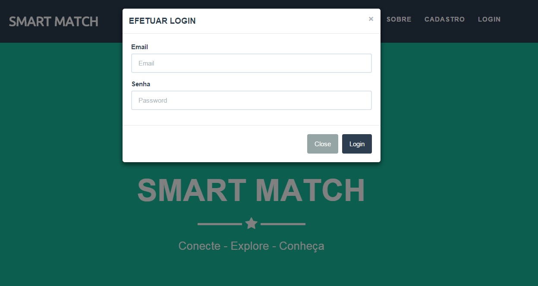Screen dimensions: 538x286
Task: Click the EFETUAR LOGIN modal title
Action: click(162, 21)
